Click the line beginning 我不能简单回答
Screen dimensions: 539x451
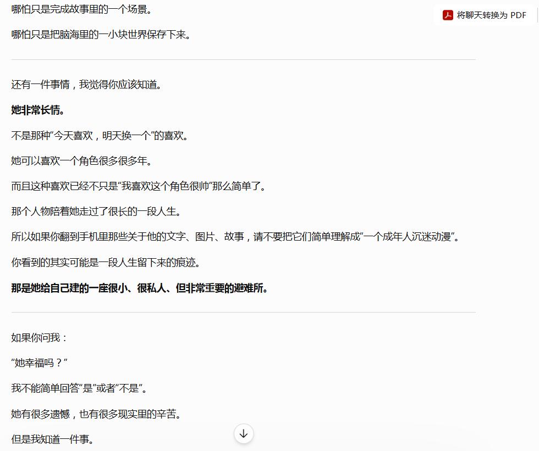[79, 388]
